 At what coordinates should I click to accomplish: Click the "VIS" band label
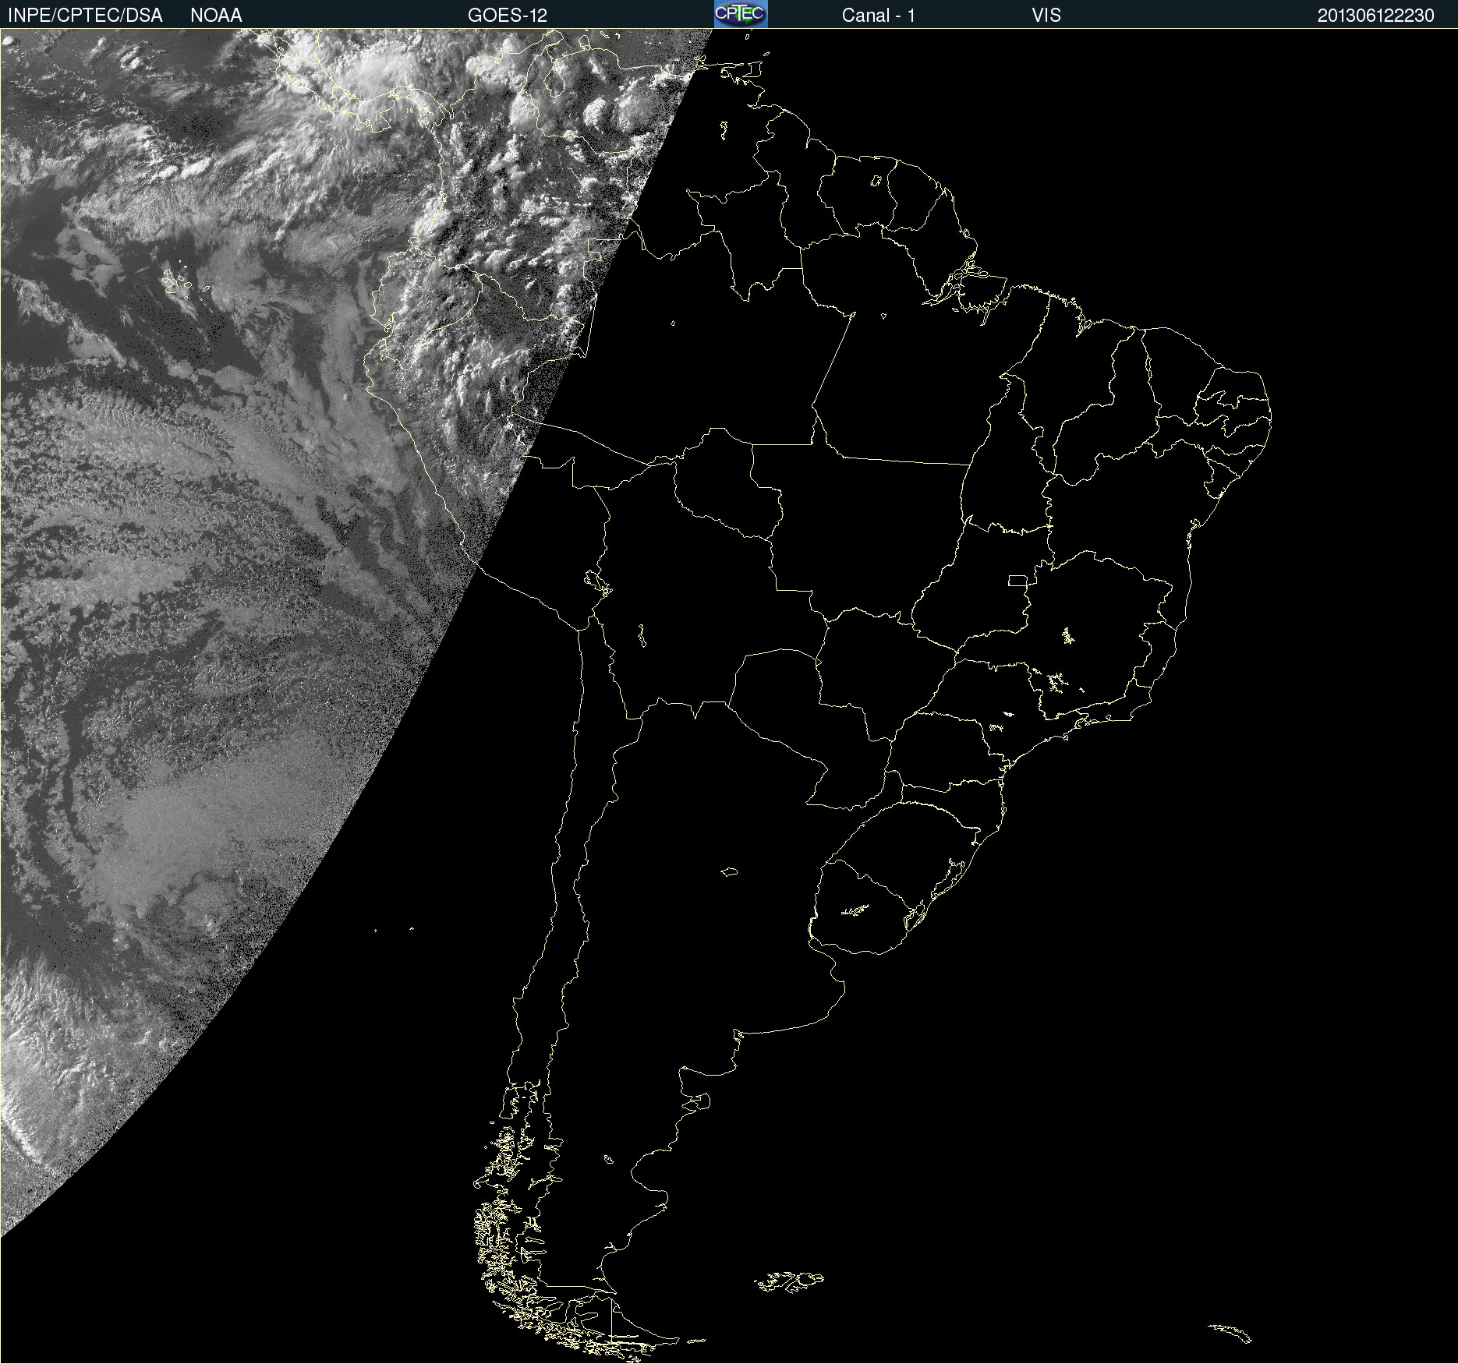[x=1046, y=16]
